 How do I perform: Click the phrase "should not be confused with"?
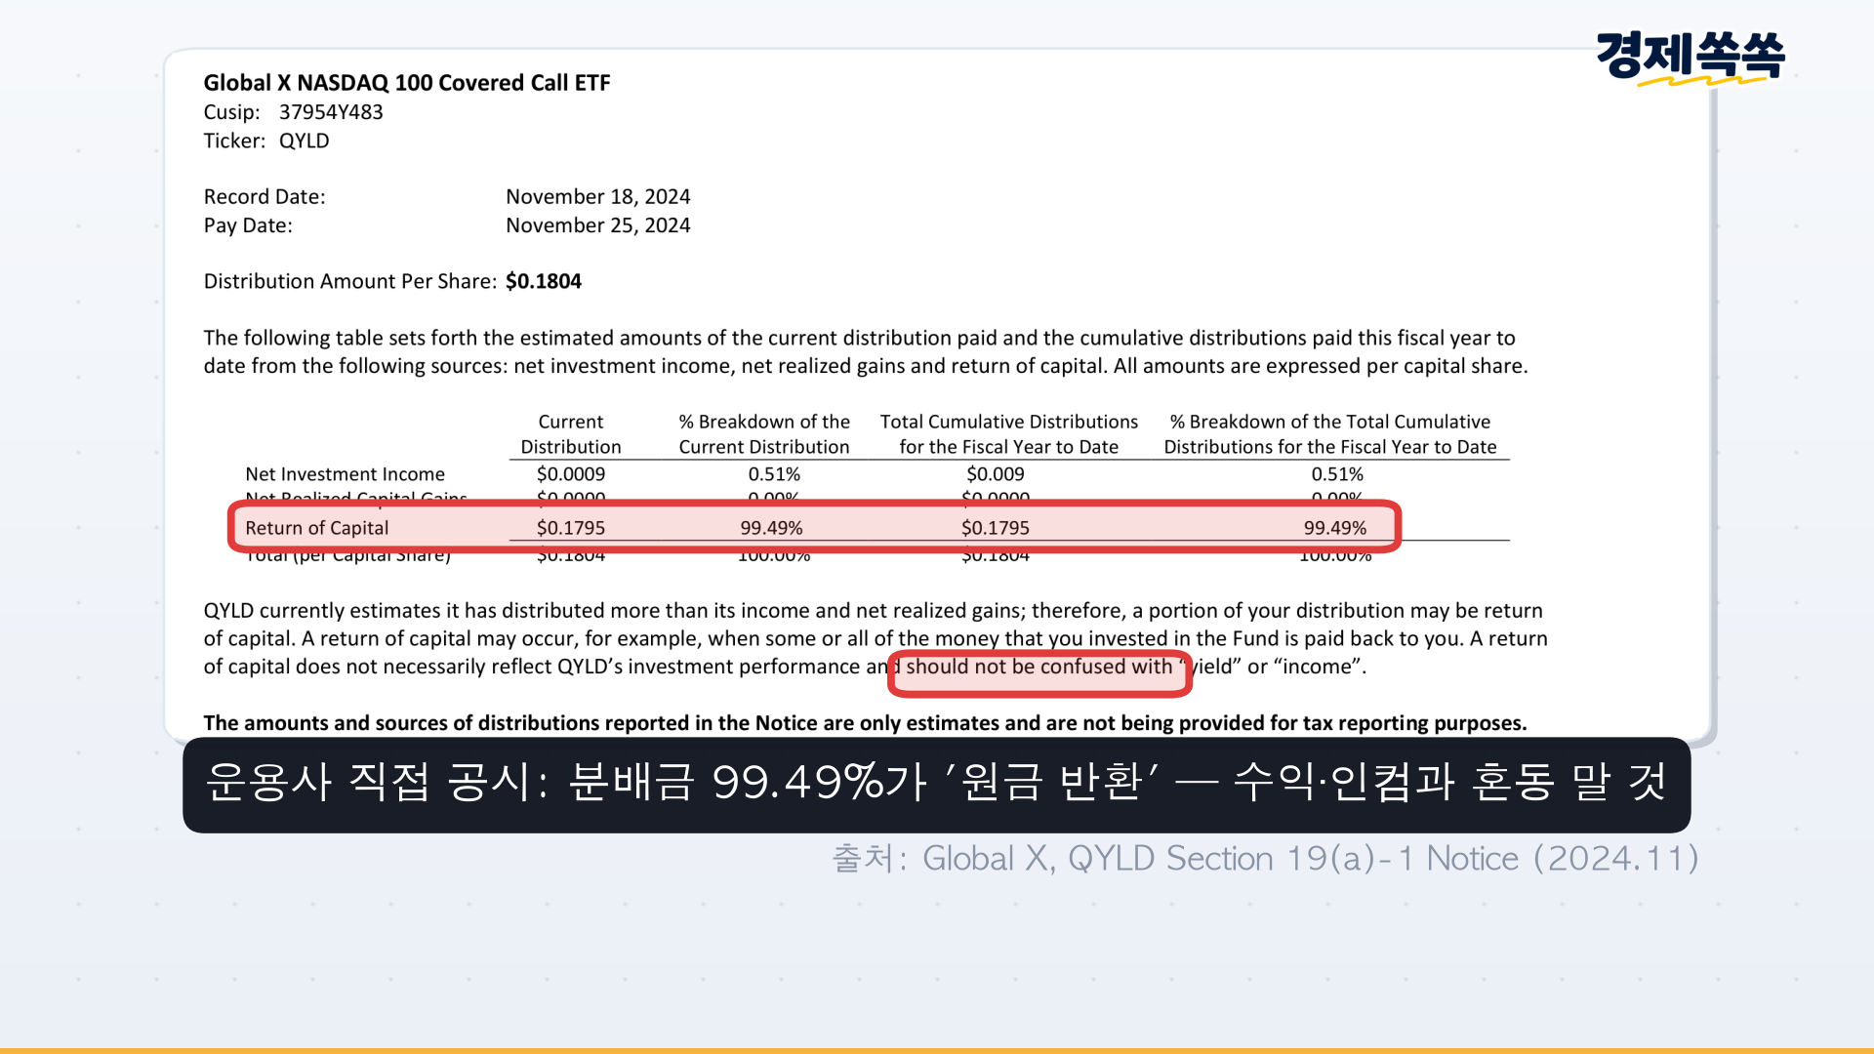tap(1039, 667)
